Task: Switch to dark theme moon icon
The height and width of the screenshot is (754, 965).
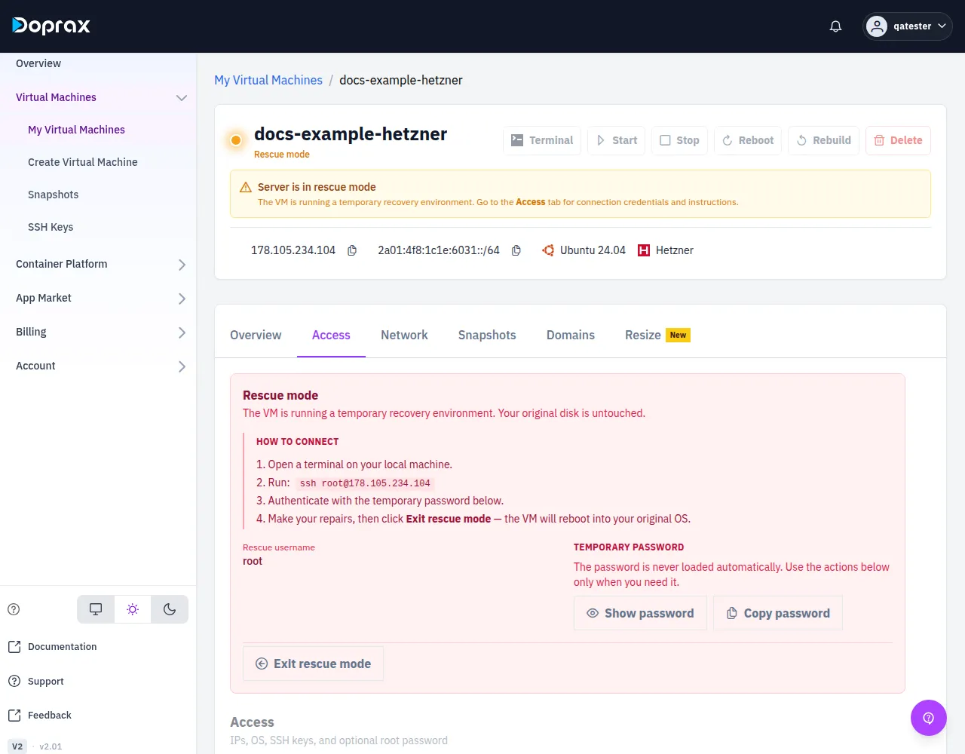Action: [170, 609]
